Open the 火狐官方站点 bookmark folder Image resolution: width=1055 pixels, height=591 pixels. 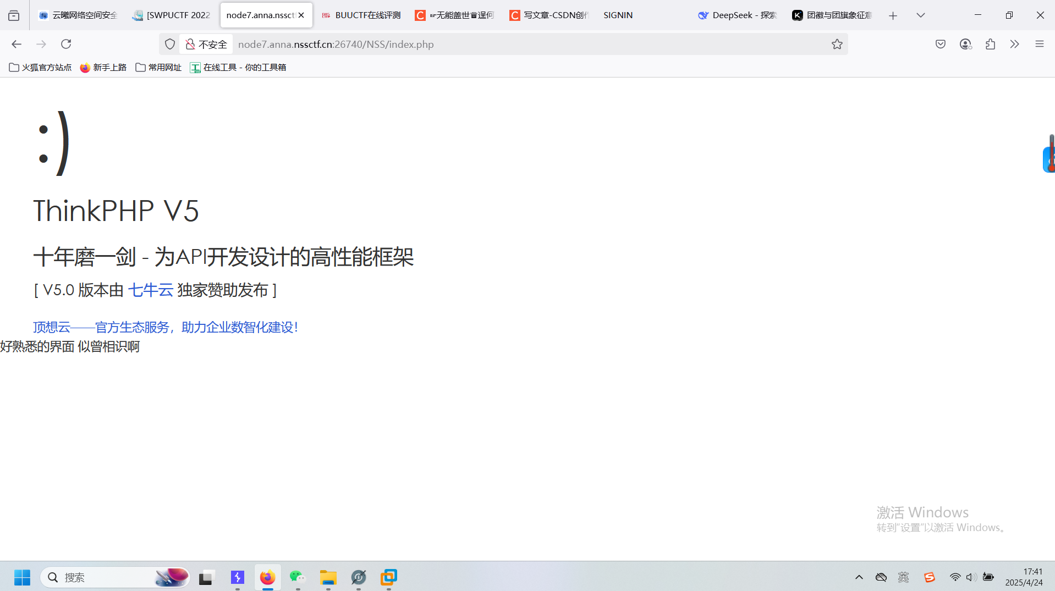click(x=40, y=67)
